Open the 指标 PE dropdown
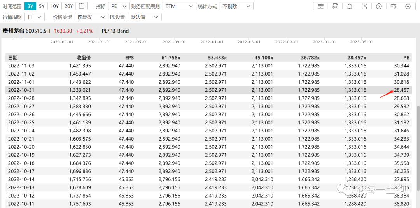420x208 pixels. 119,6
